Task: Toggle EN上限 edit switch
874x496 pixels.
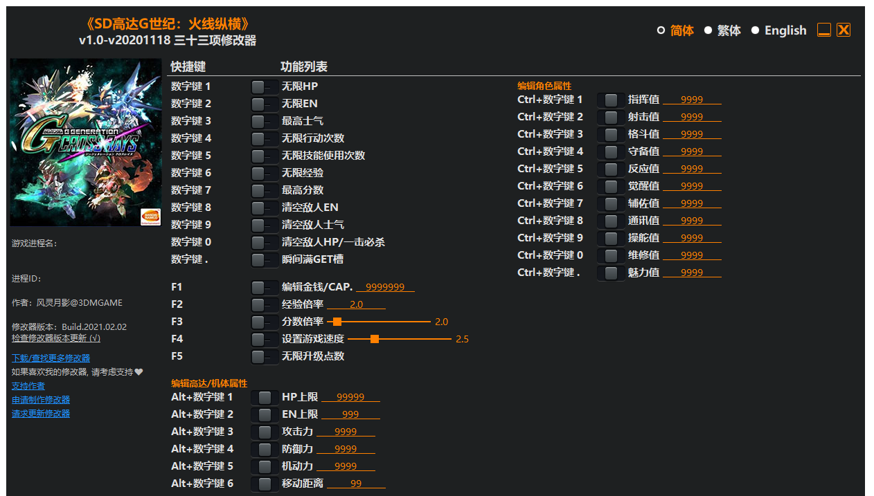Action: coord(265,414)
